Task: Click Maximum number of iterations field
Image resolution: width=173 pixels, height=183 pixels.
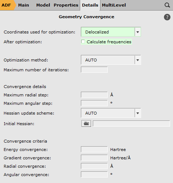Action: click(x=94, y=70)
